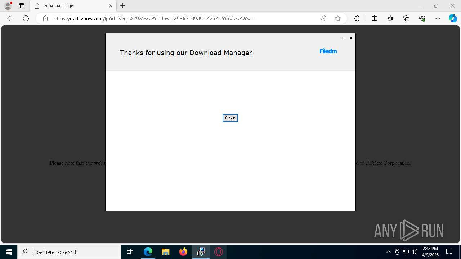Viewport: 461px width, 259px height.
Task: Open a new browser tab
Action: [123, 6]
